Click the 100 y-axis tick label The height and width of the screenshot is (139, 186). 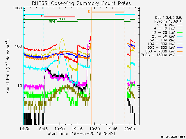pos(19,46)
